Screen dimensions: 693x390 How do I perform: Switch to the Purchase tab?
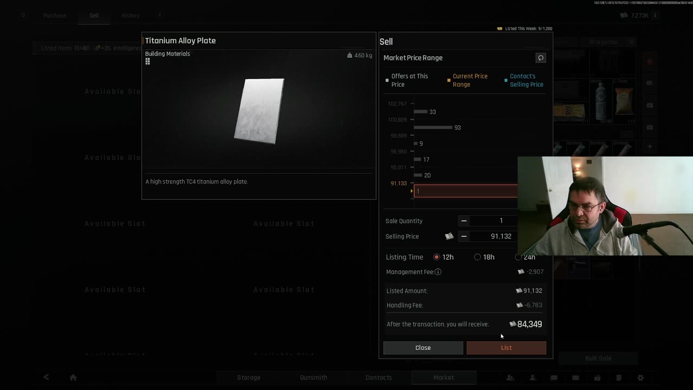55,16
